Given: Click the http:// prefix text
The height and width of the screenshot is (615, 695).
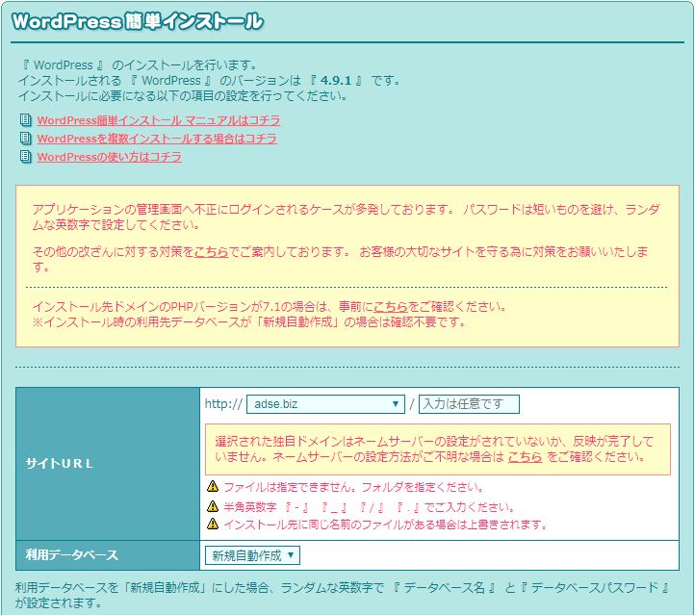Looking at the screenshot, I should [223, 403].
